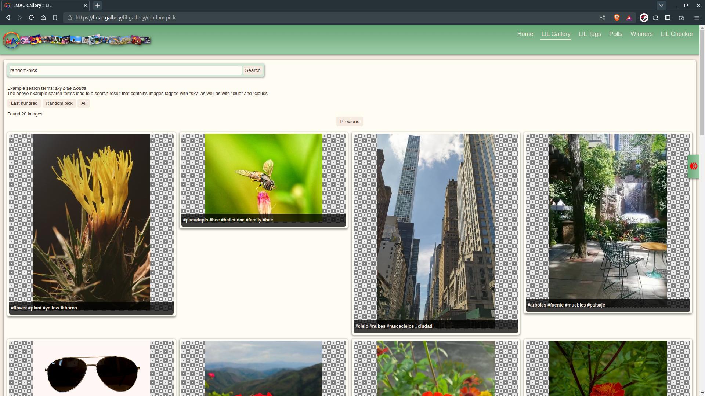Open the LIL Tags page
The width and height of the screenshot is (705, 396).
590,34
